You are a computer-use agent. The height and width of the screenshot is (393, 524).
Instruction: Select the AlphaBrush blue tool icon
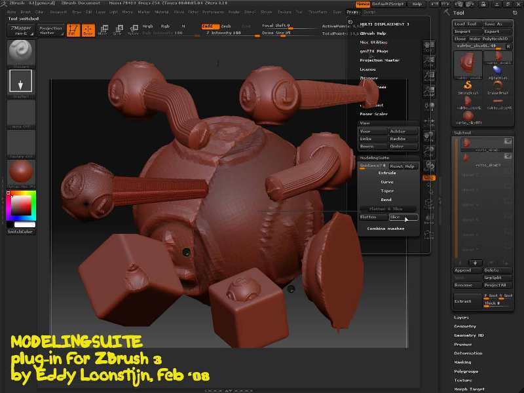(x=498, y=72)
